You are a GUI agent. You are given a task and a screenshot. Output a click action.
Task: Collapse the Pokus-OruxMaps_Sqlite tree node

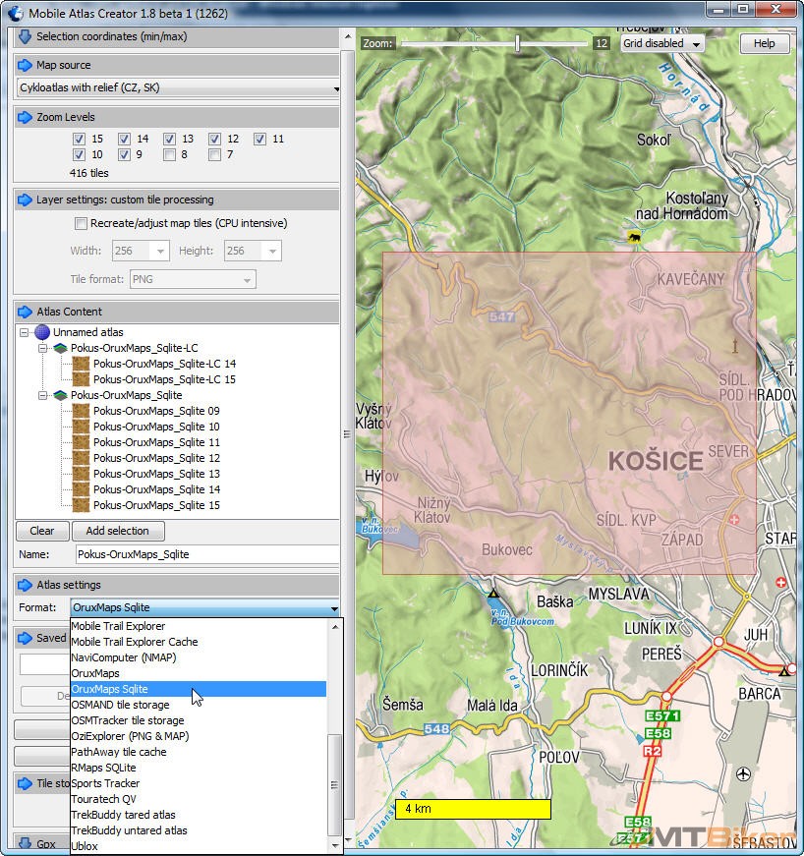click(43, 395)
